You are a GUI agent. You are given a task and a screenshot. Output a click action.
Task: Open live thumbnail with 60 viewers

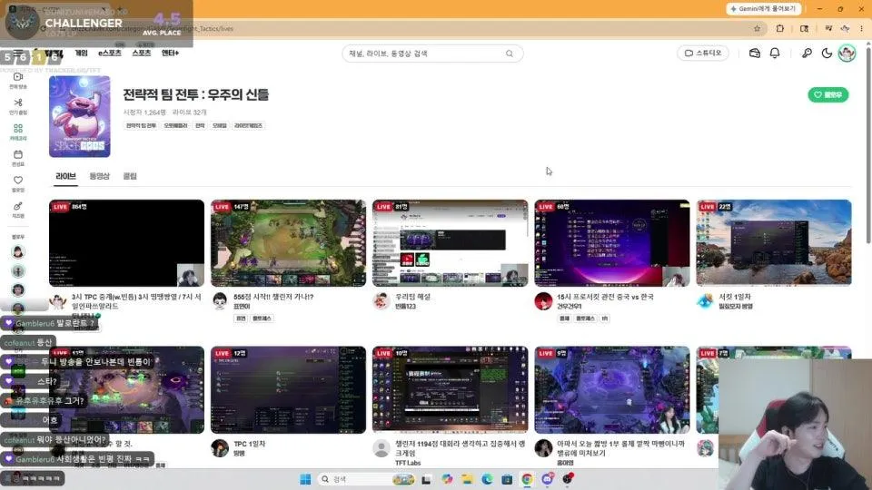click(x=611, y=243)
